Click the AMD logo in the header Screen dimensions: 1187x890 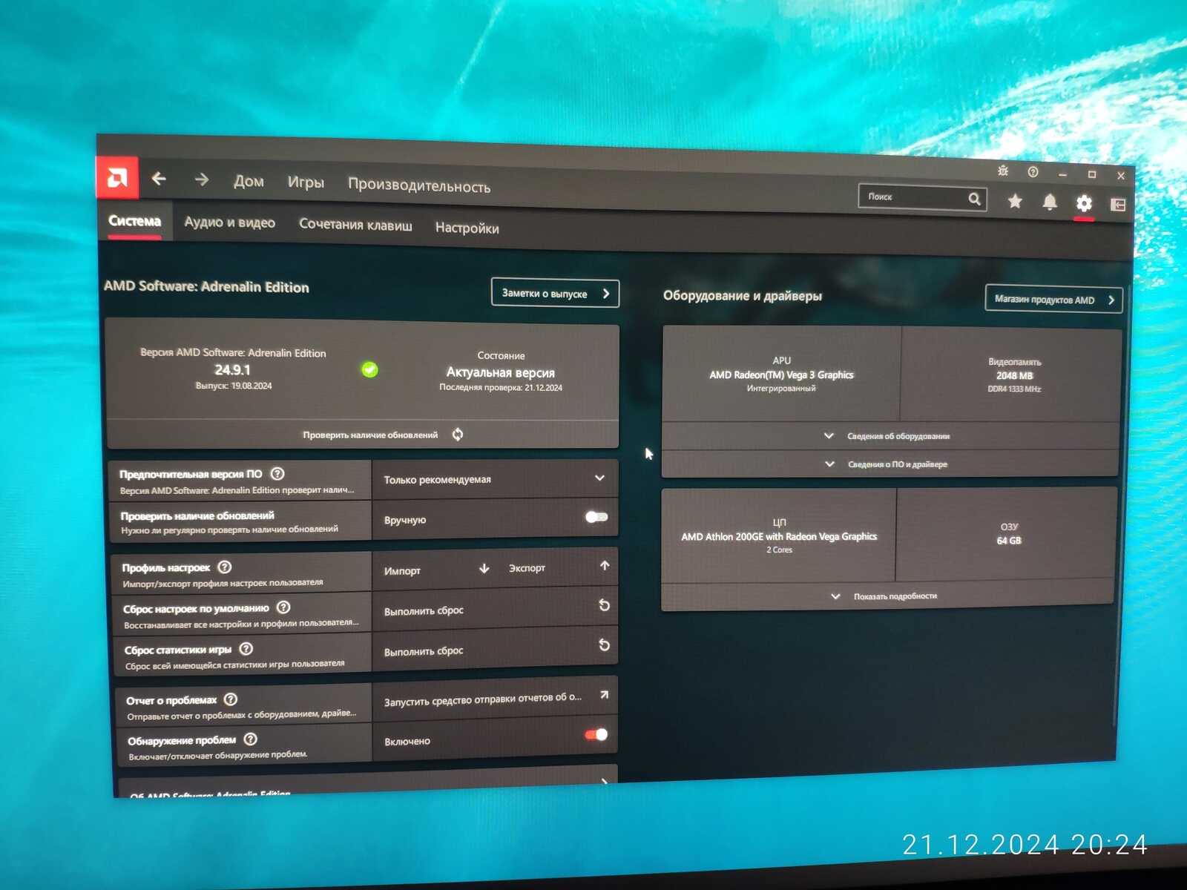click(117, 177)
